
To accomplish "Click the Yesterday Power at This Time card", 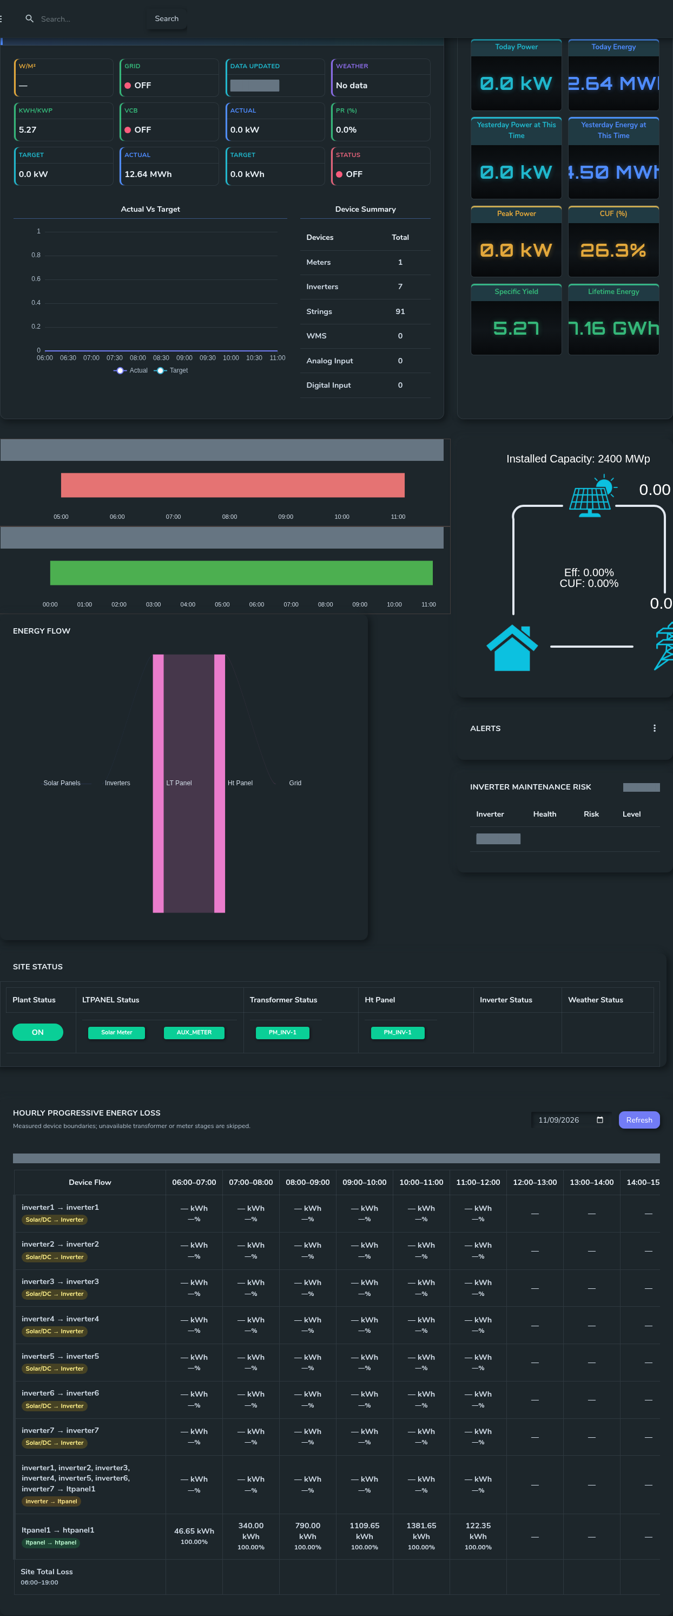I will tap(516, 158).
